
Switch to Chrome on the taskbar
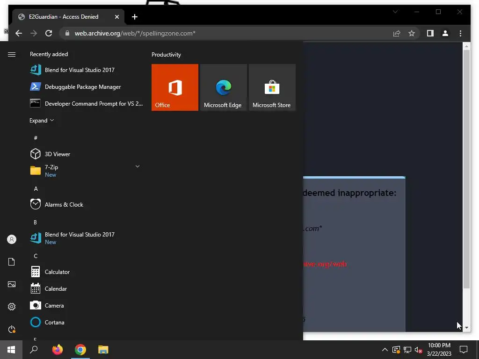(80, 350)
